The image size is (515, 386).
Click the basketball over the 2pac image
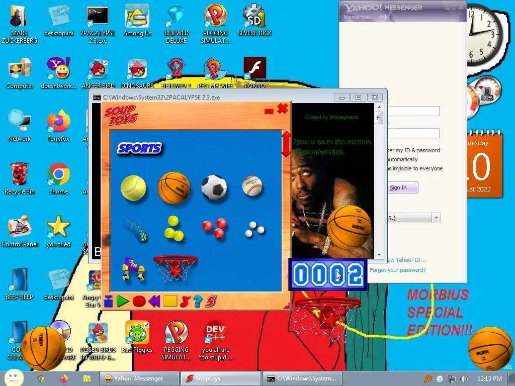[349, 227]
